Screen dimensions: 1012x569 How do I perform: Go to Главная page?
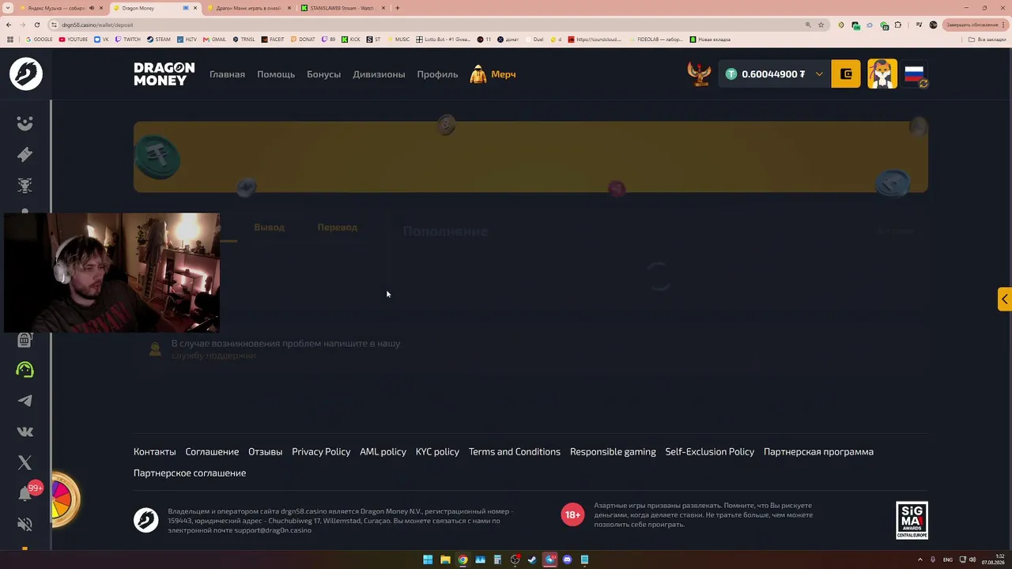click(227, 74)
